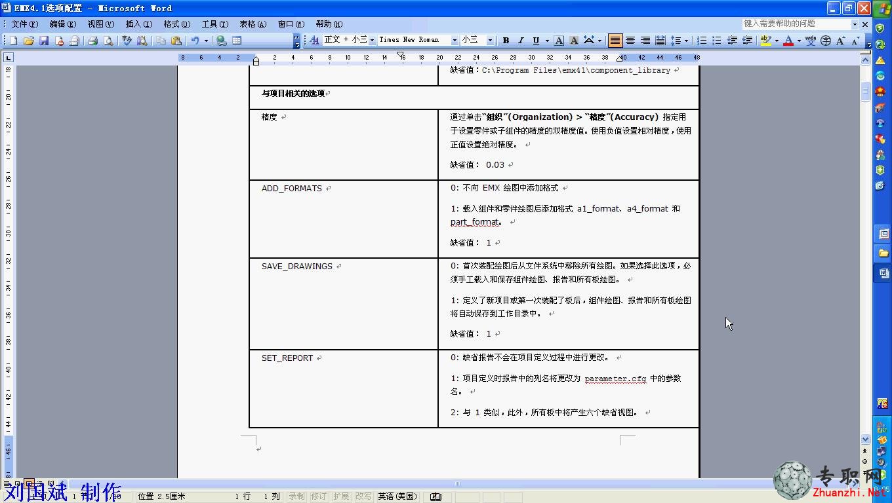The image size is (892, 503).
Task: Grow the font with the larger A
Action: click(x=841, y=41)
